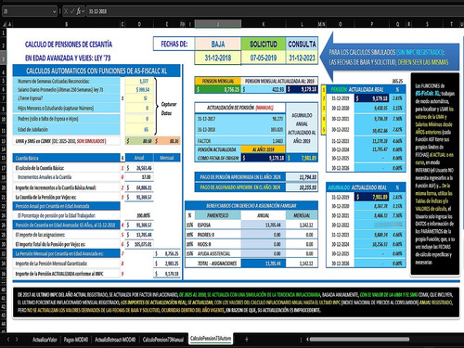Click the Cancel (X) icon in formula bar

(66, 11)
